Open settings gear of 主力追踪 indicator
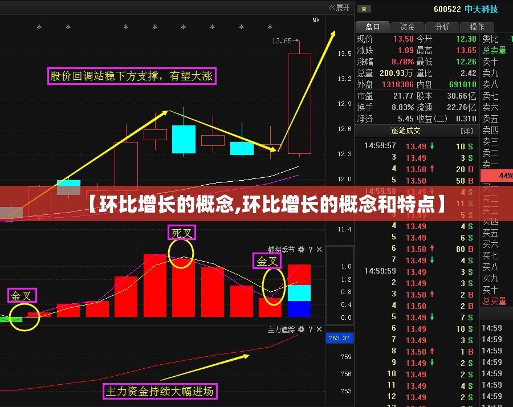The image size is (513, 407). tap(301, 329)
